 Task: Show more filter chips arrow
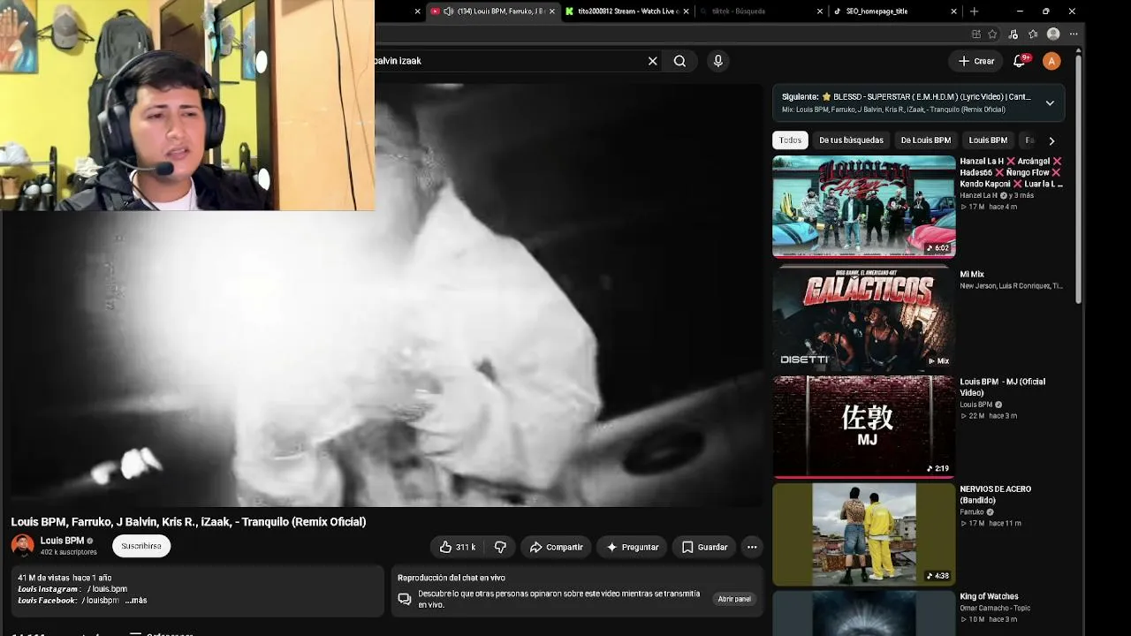(1051, 140)
